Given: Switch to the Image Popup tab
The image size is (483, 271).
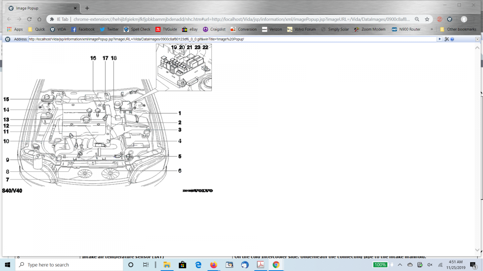Looking at the screenshot, I should [38, 8].
